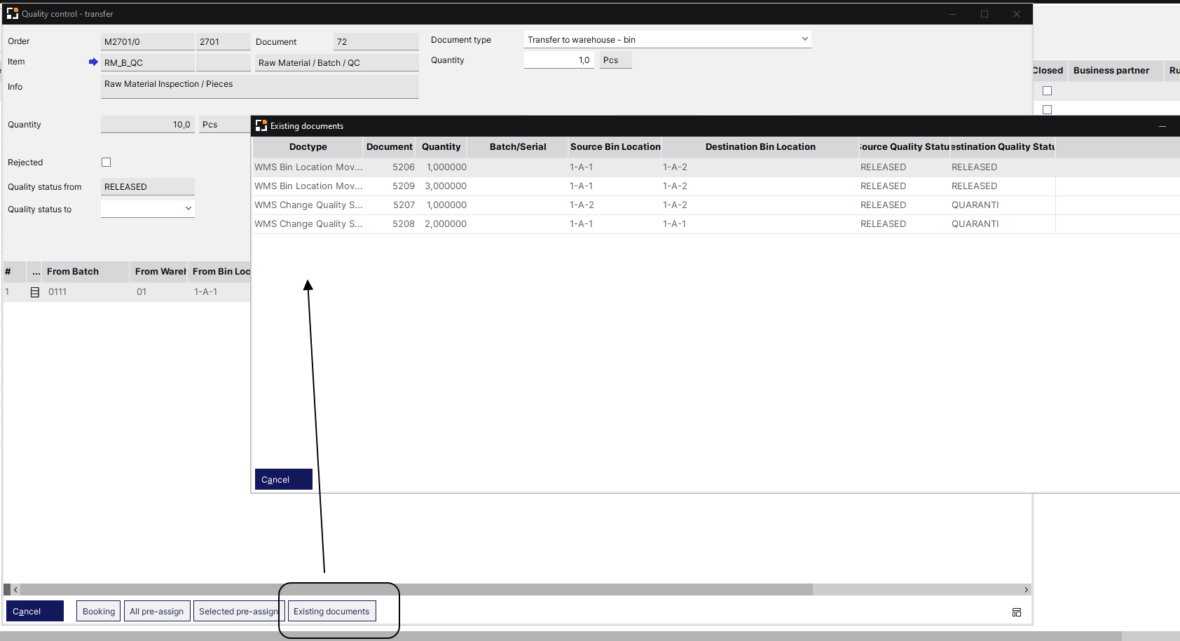Image resolution: width=1180 pixels, height=641 pixels.
Task: Click the Business partner column header
Action: (1111, 70)
